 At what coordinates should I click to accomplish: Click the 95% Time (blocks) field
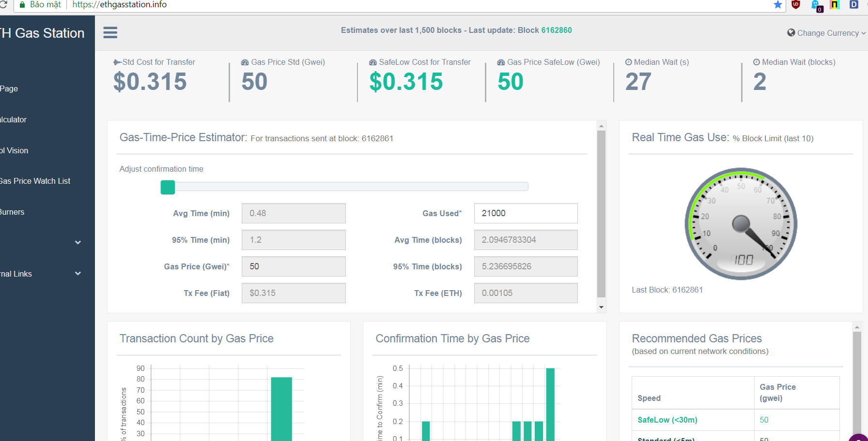point(526,266)
